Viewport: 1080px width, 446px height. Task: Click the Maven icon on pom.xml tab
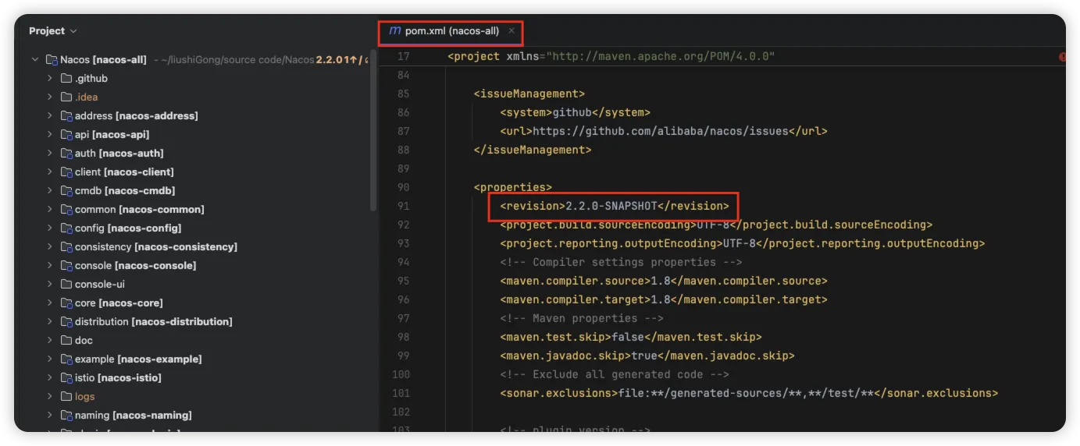395,31
